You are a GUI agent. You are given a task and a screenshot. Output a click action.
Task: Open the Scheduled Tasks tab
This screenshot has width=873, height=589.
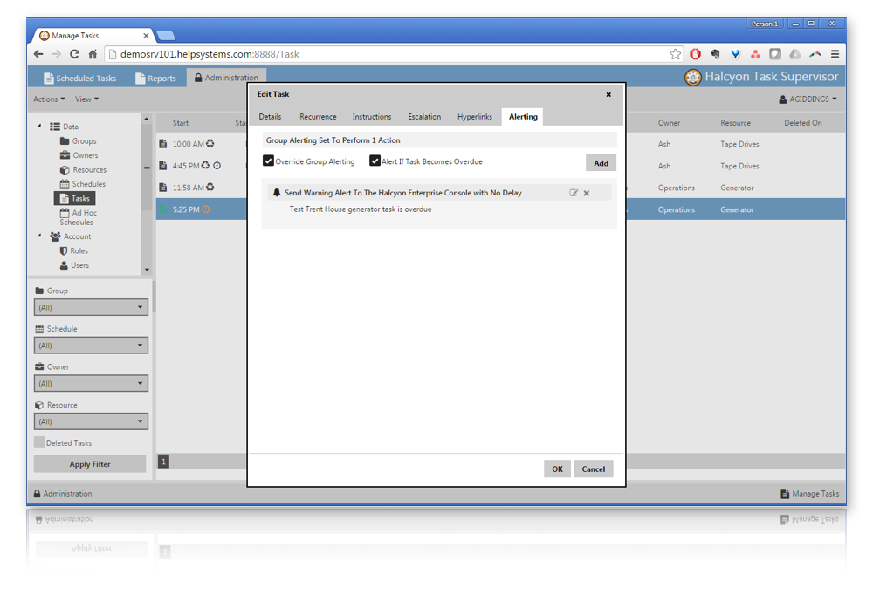tap(79, 78)
